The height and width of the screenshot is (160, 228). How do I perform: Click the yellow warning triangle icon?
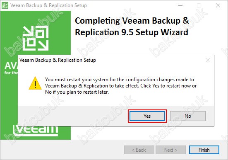point(35,83)
